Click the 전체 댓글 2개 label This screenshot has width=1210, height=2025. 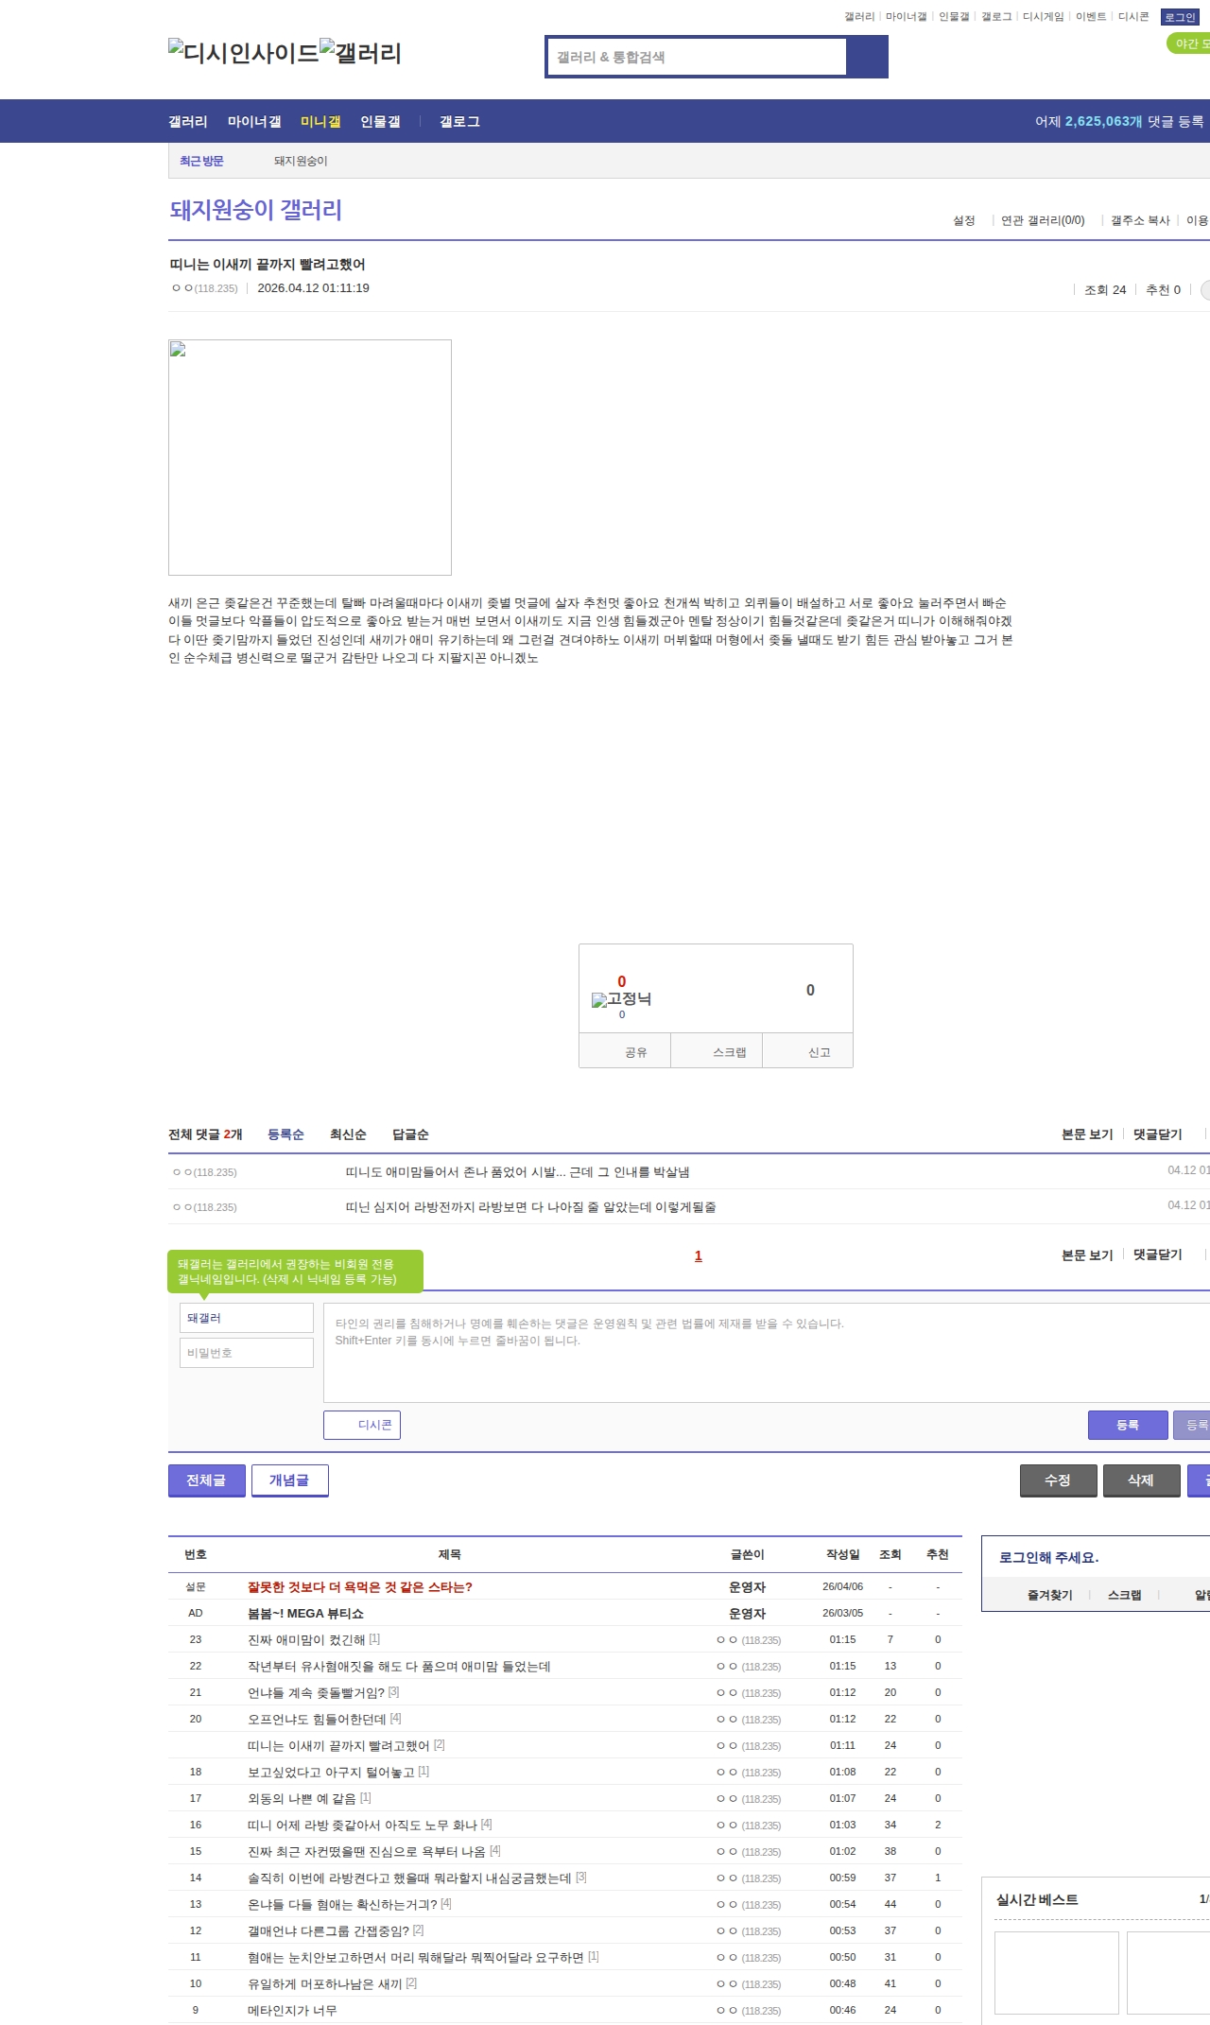205,1134
